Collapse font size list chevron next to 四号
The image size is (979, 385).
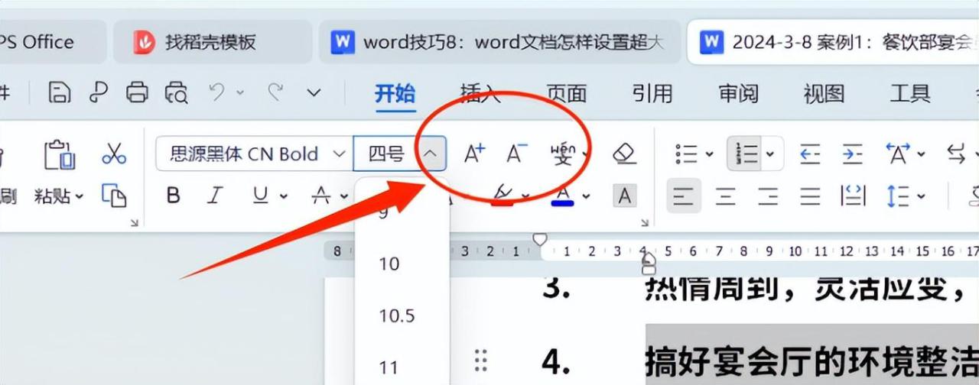431,154
